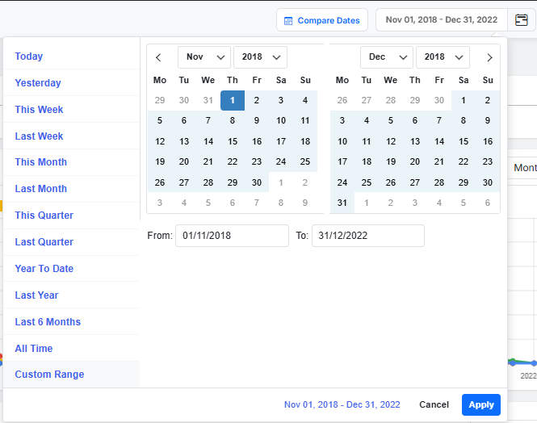
Task: Choose the Last Month preset
Action: coord(41,189)
